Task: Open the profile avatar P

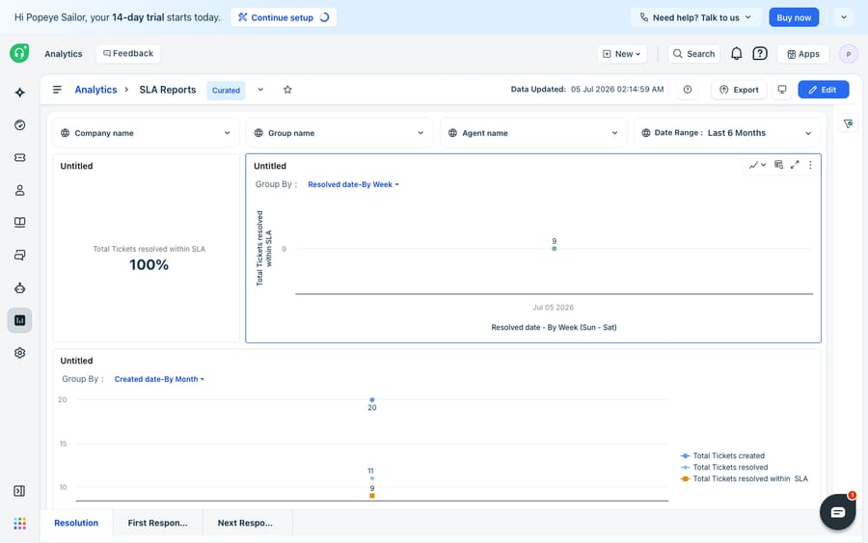Action: pos(848,54)
